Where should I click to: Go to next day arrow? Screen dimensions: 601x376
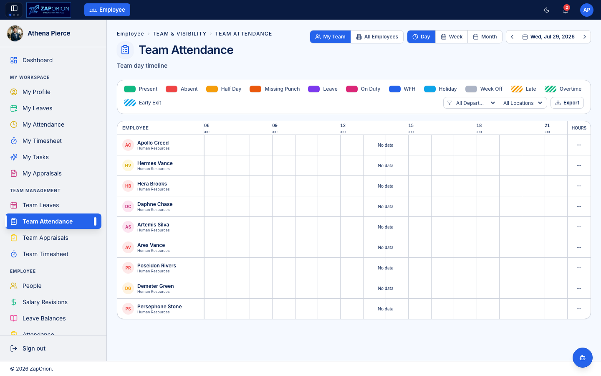[585, 37]
